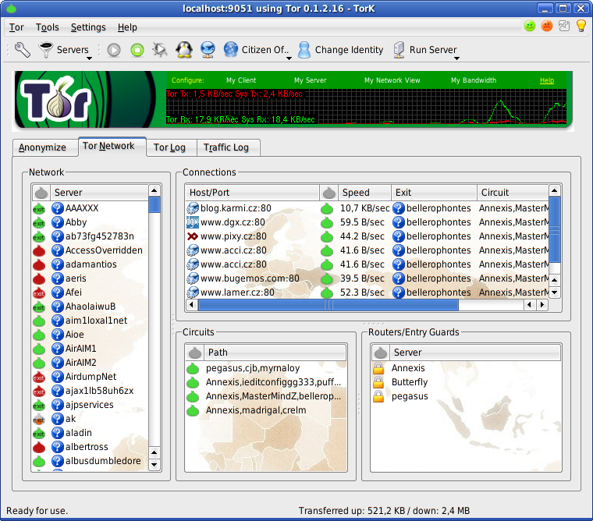This screenshot has width=593, height=521.
Task: Click the bug debug icon in toolbar
Action: [160, 50]
